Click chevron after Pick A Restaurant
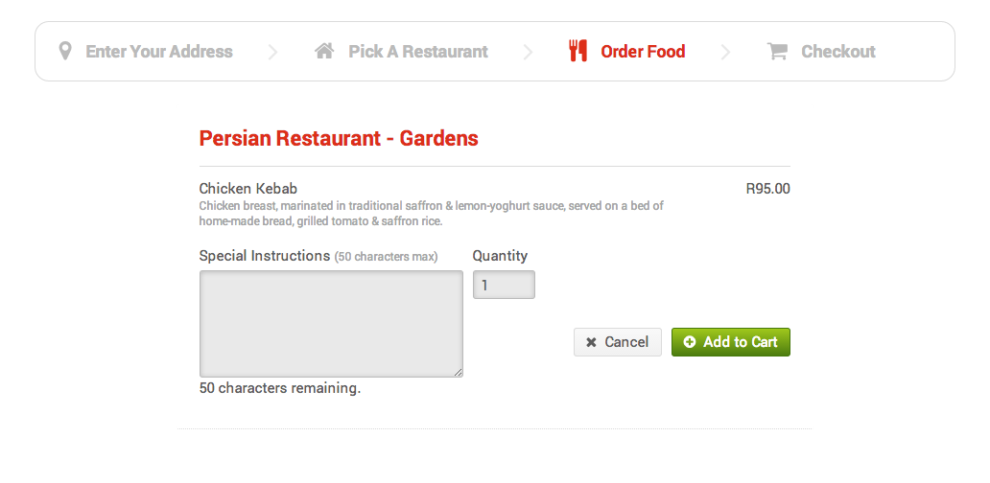Screen dimensions: 990x483 coord(528,52)
